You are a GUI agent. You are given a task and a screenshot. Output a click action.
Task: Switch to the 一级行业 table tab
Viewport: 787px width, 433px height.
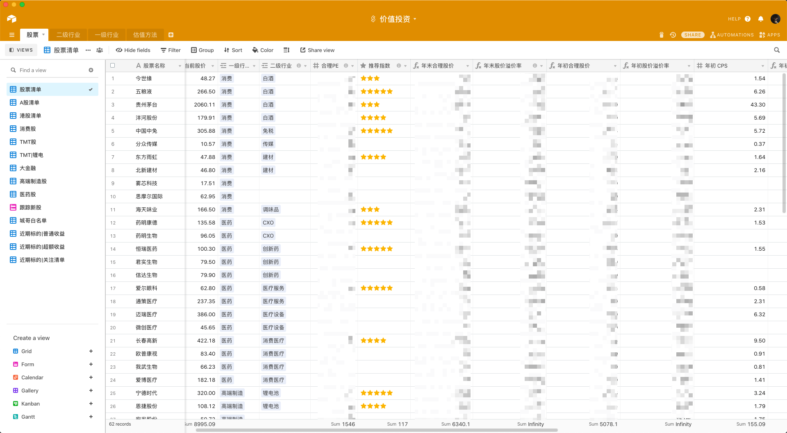[107, 35]
